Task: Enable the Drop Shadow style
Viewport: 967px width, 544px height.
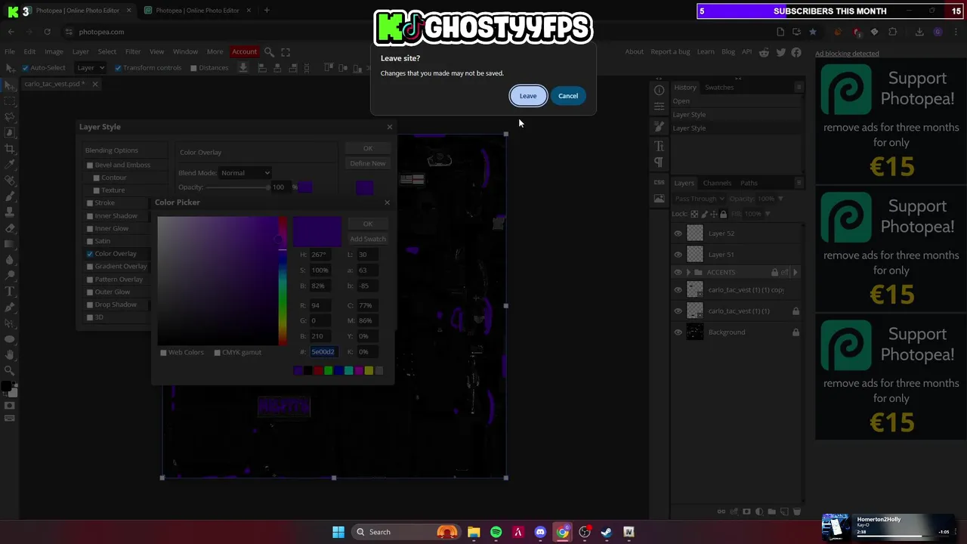Action: [90, 304]
